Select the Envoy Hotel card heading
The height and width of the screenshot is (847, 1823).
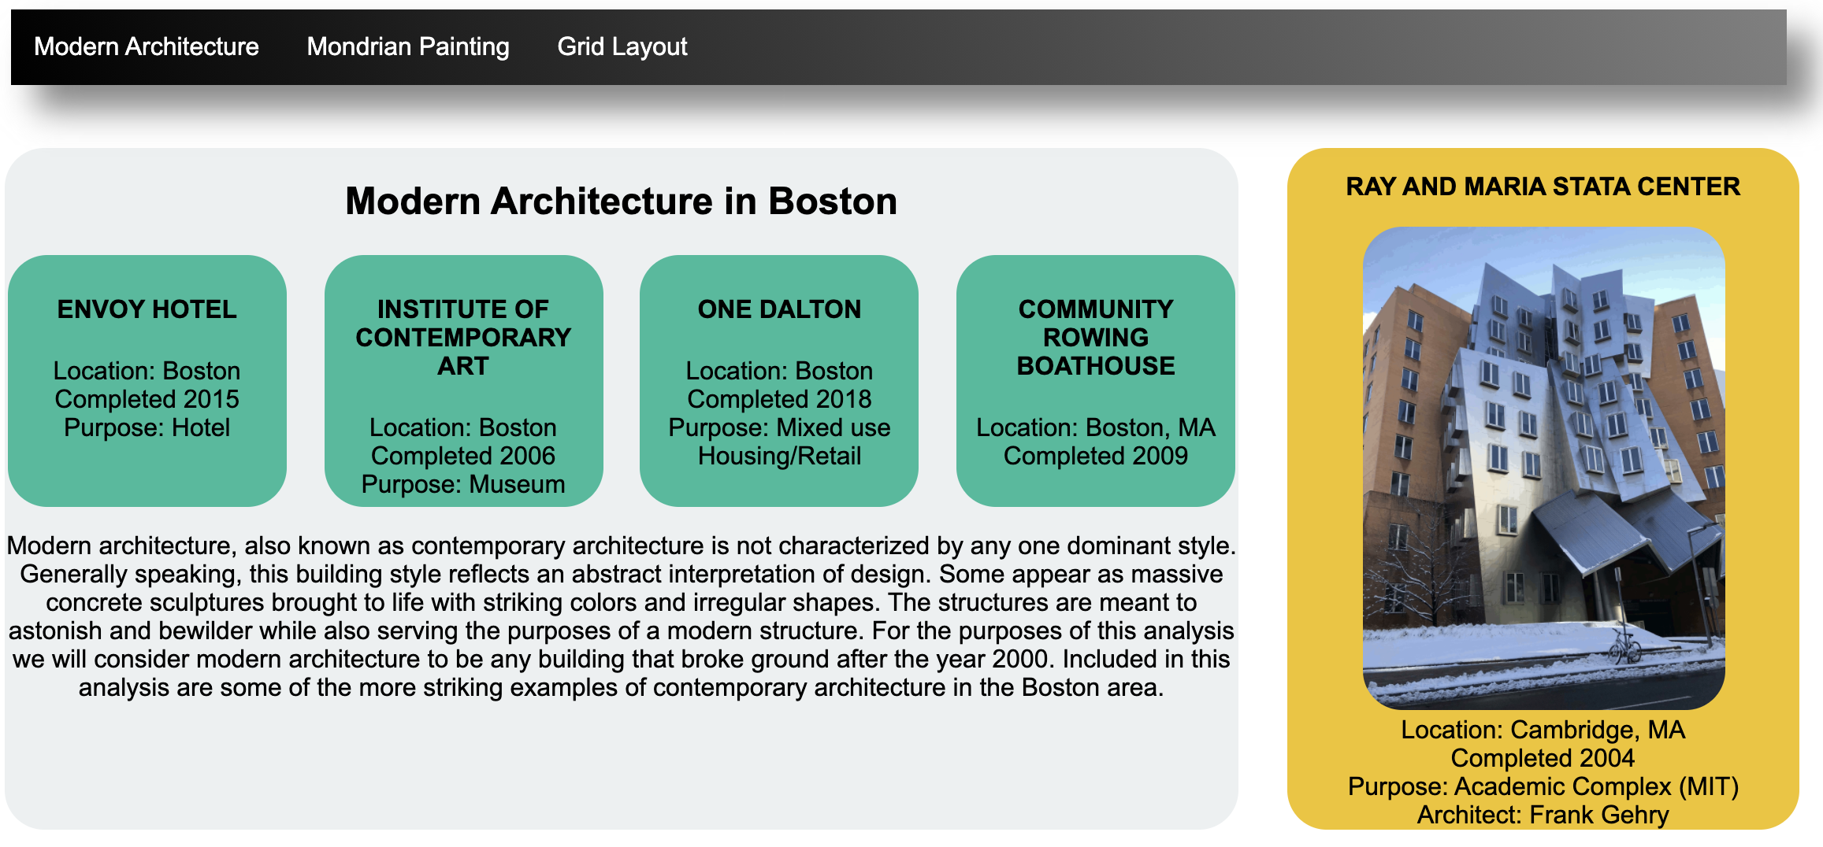tap(147, 309)
